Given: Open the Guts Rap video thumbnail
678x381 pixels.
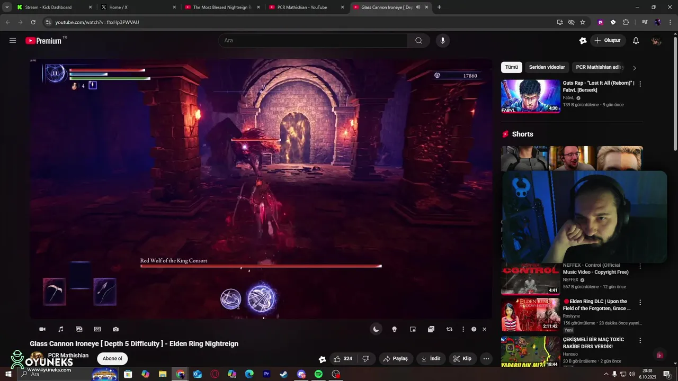Looking at the screenshot, I should pyautogui.click(x=530, y=96).
